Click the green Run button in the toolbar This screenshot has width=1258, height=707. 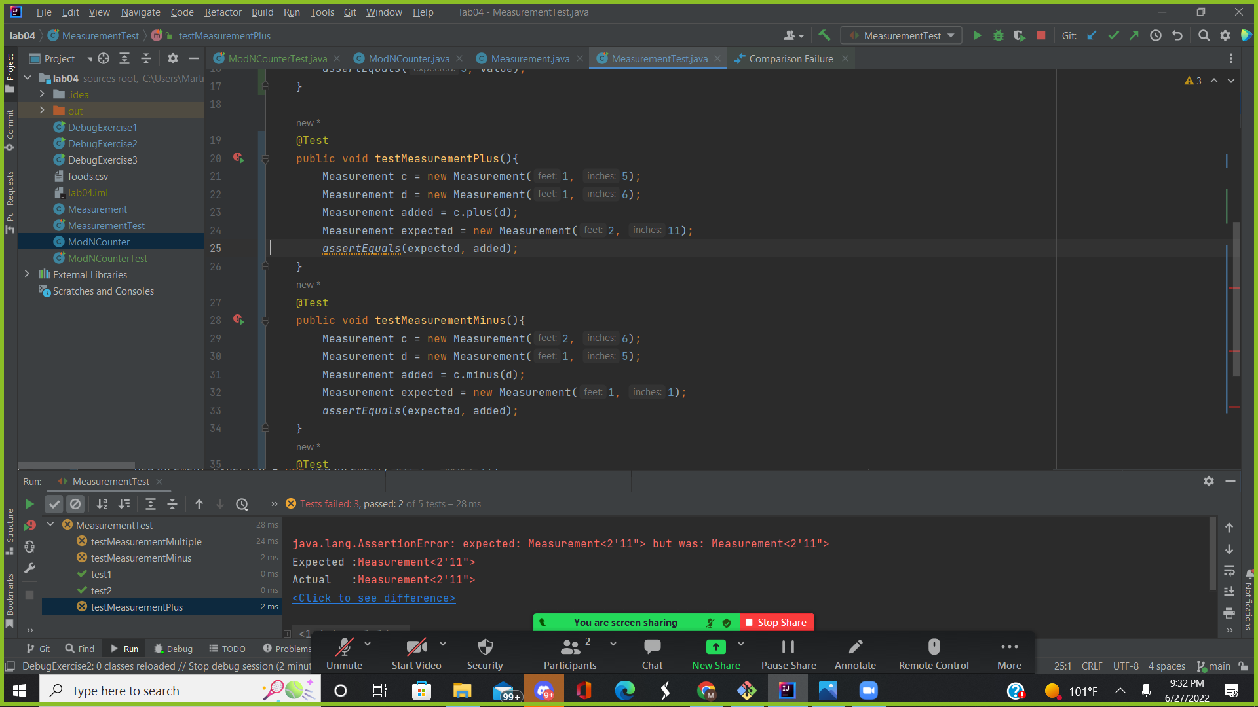pyautogui.click(x=977, y=36)
